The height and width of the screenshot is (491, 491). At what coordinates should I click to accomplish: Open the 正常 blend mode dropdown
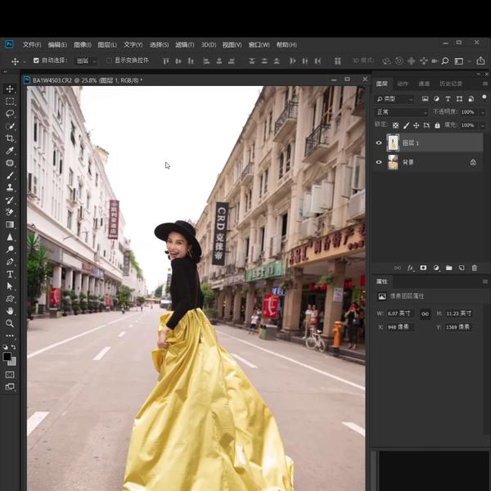tap(402, 112)
